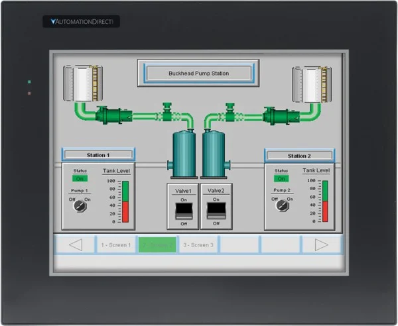Turn the Pump 2 selector knob
The width and height of the screenshot is (398, 326).
coord(282,205)
